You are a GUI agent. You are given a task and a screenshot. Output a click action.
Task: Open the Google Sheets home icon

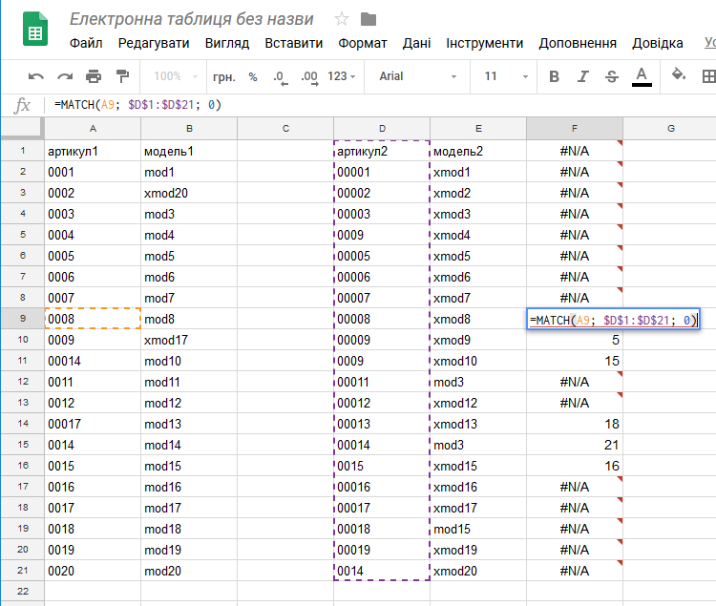click(x=35, y=29)
